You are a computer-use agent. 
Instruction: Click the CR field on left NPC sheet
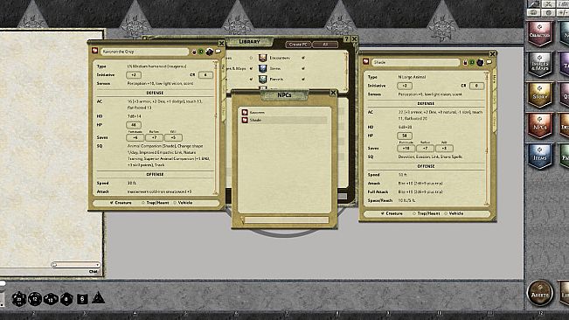coord(205,74)
